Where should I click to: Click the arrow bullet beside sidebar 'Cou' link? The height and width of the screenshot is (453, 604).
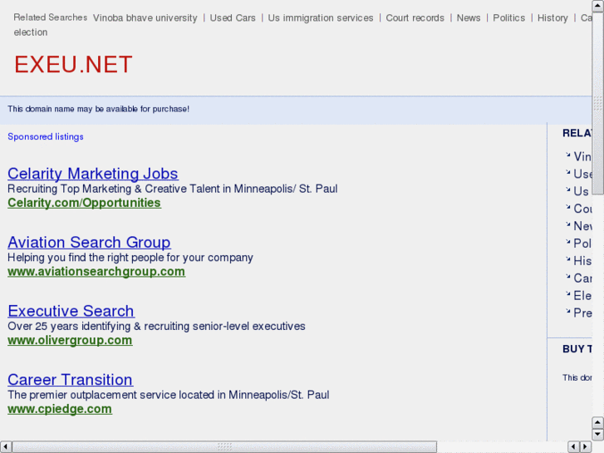coord(568,207)
